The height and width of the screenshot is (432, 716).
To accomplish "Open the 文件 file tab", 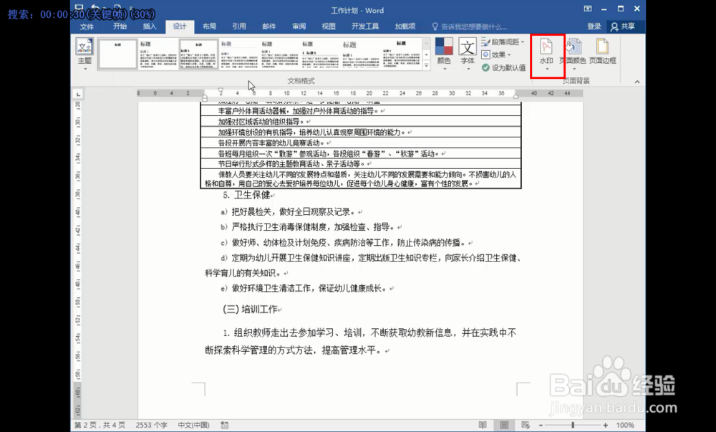I will (x=87, y=27).
